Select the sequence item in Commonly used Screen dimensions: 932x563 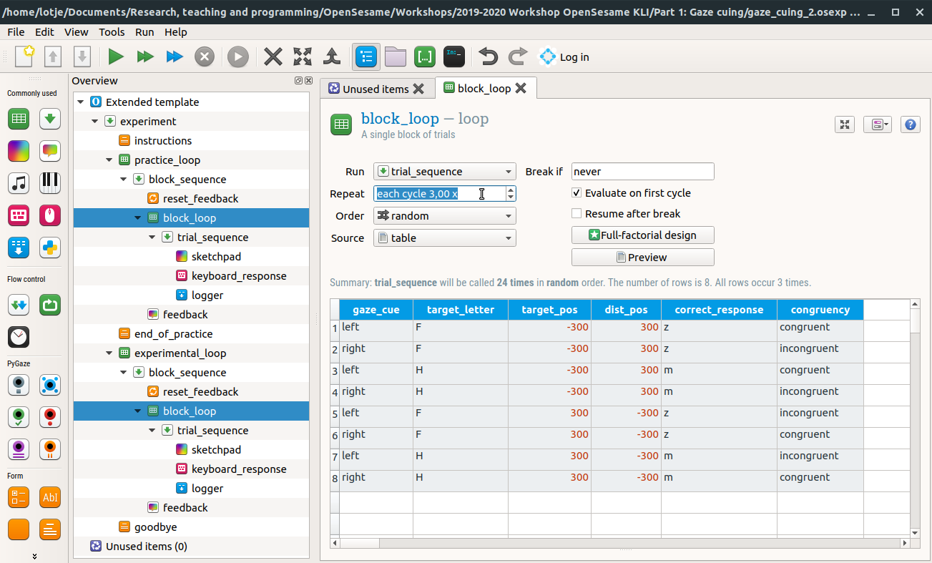(x=50, y=119)
